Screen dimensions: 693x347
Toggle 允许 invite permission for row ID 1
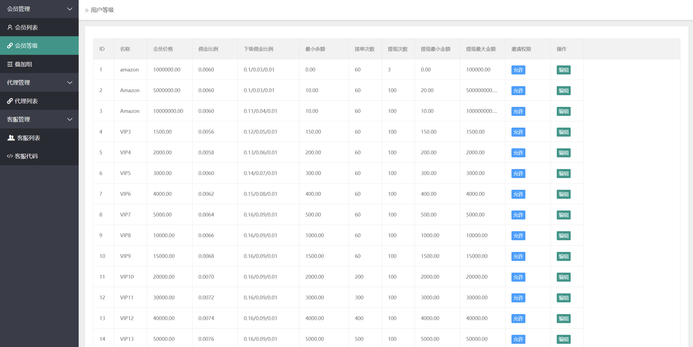coord(518,70)
